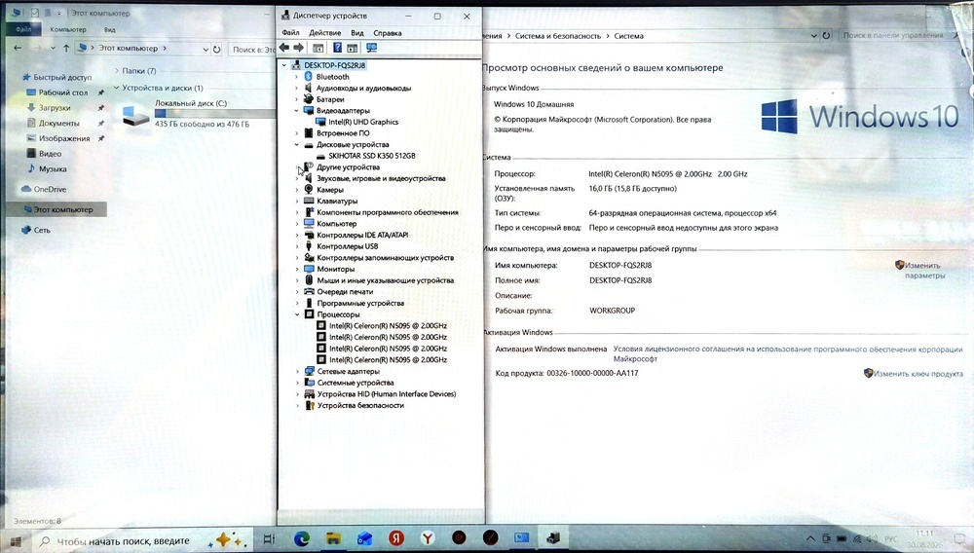Image resolution: width=974 pixels, height=553 pixels.
Task: Collapse the Устройства и диски group
Action: tap(116, 88)
